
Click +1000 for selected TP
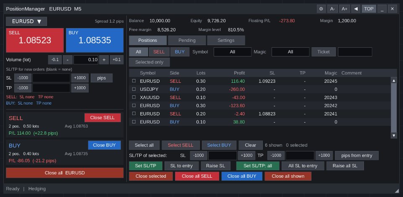324,156
